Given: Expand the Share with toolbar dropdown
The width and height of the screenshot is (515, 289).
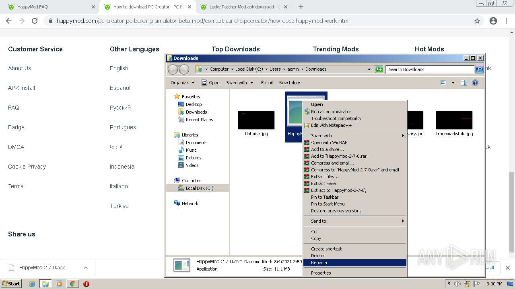Looking at the screenshot, I should 240,83.
